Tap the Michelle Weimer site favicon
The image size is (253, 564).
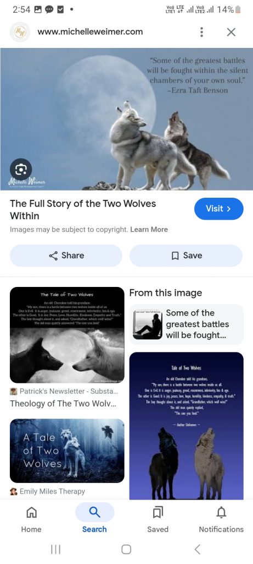tap(20, 32)
